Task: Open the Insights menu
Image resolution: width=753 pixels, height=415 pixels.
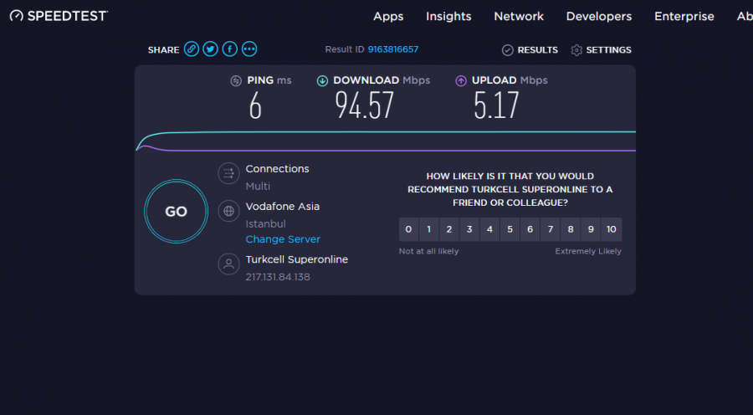Action: pyautogui.click(x=448, y=16)
